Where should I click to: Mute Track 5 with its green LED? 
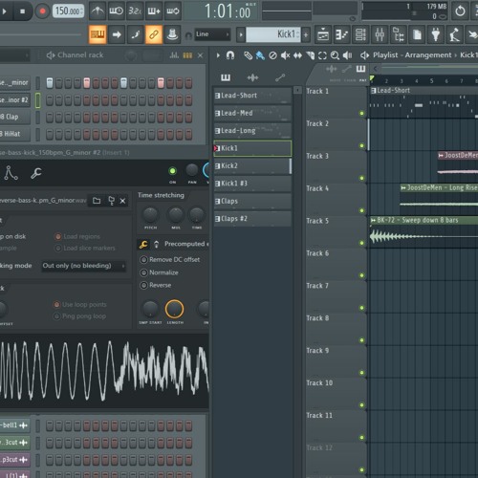361,243
